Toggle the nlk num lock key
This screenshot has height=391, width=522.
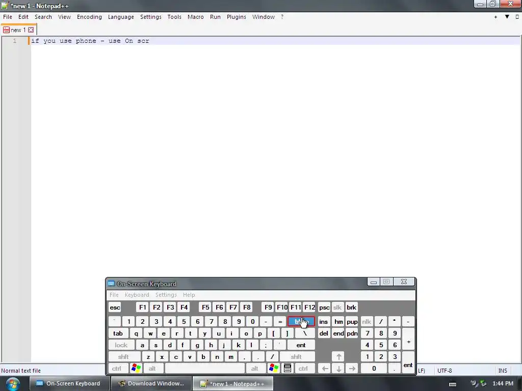(x=367, y=322)
